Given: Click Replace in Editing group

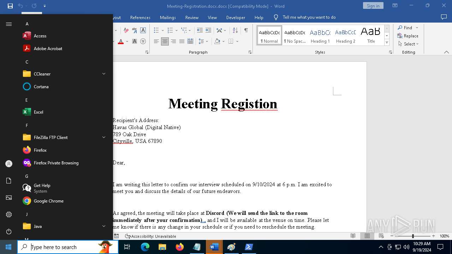Looking at the screenshot, I should [408, 36].
